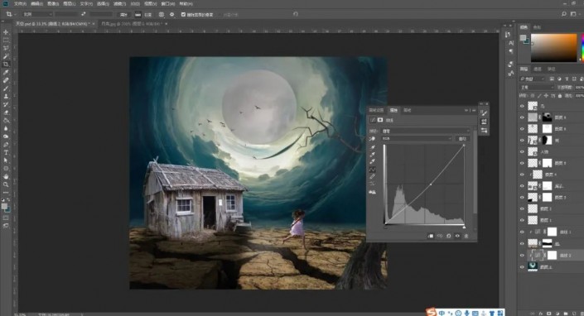Hide the 鸟 layer via eye icon
This screenshot has width=584, height=316.
pos(522,107)
